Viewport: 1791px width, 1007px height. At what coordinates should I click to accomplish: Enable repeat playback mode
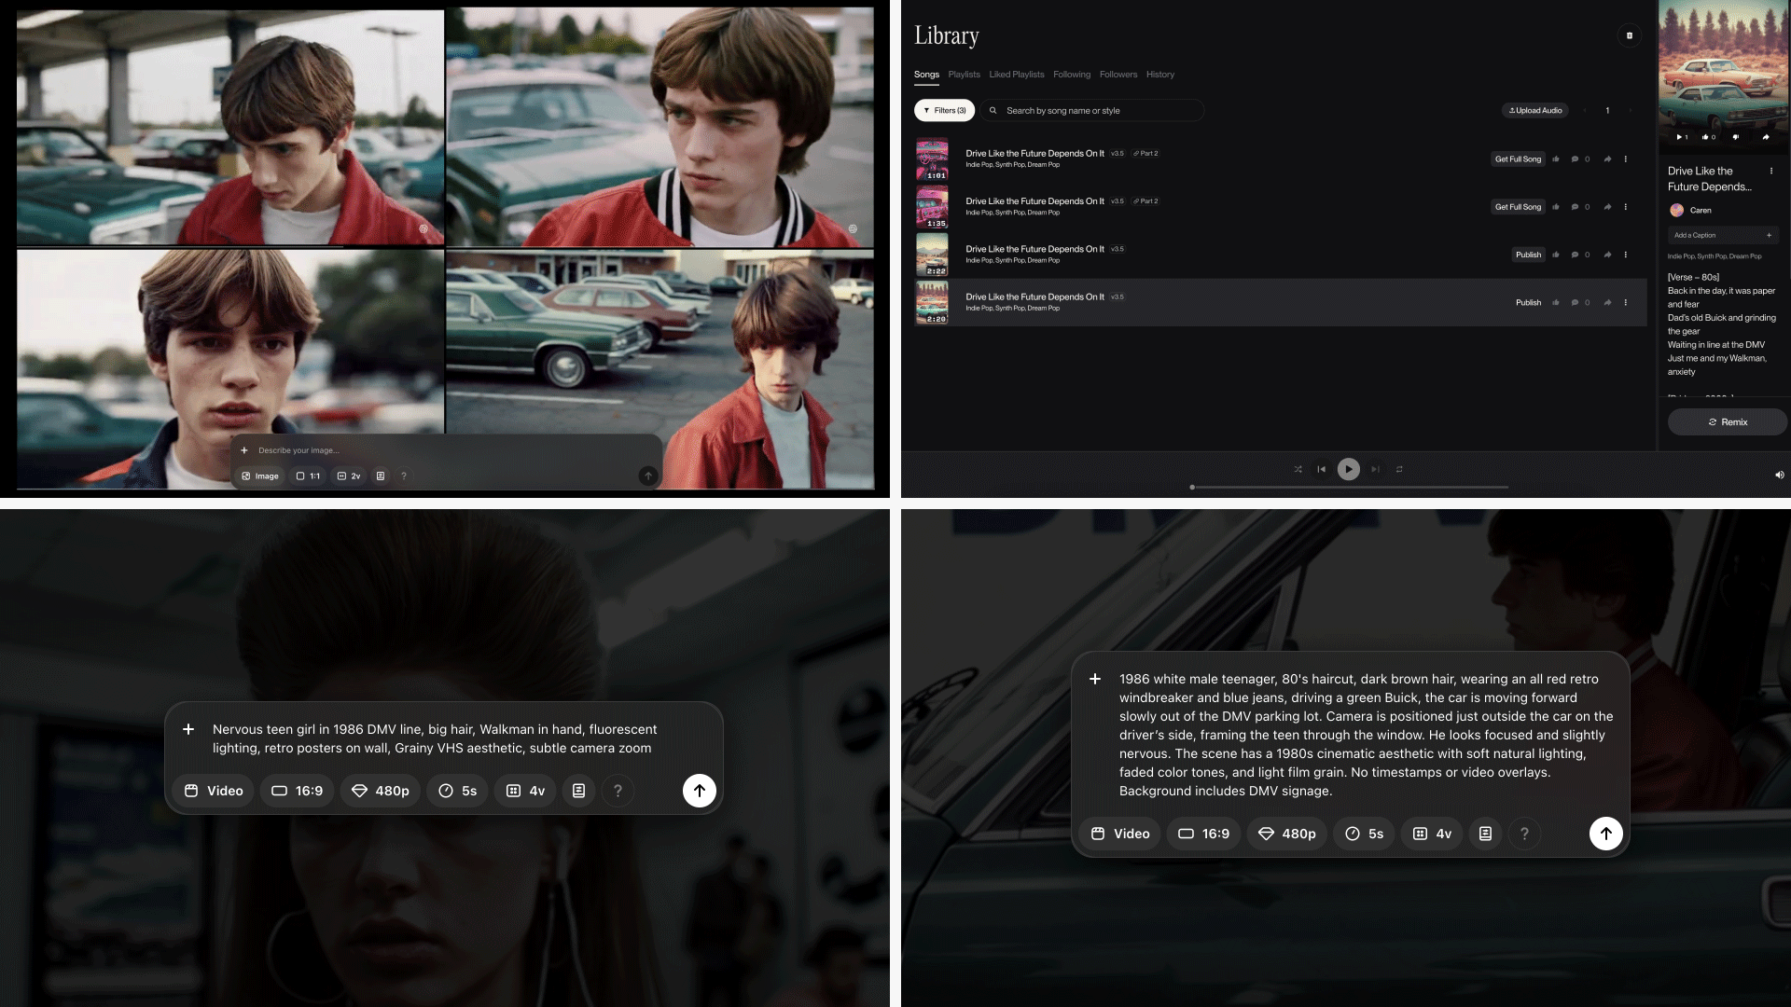1399,469
